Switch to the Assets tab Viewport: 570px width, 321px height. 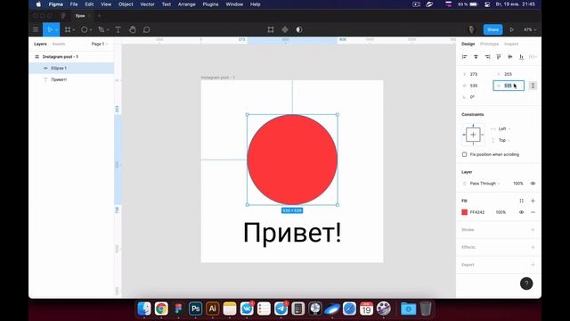click(x=59, y=44)
